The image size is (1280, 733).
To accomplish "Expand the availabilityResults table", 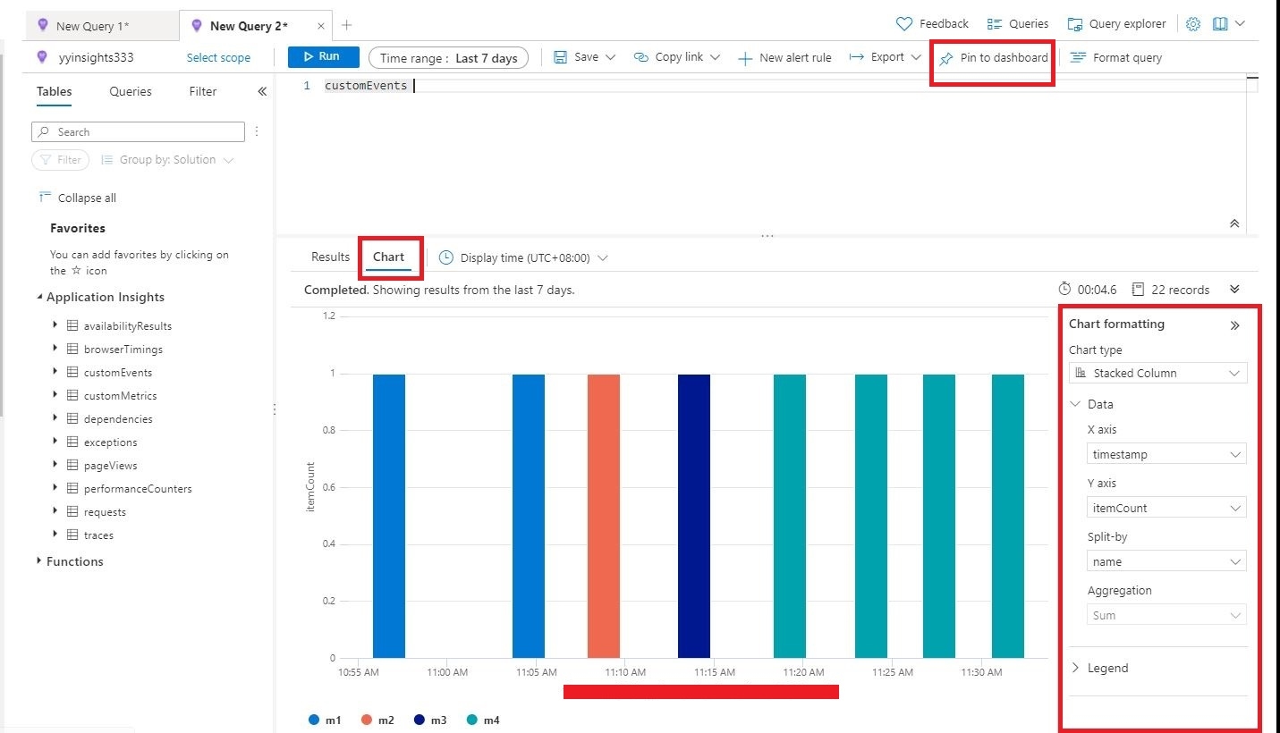I will coord(55,325).
